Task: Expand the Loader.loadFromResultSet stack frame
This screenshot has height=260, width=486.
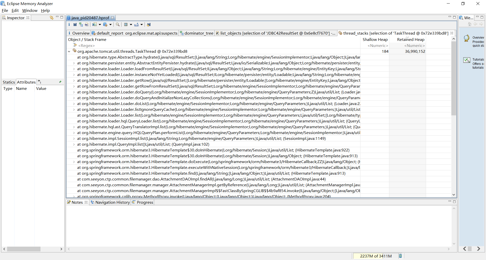Action: click(74, 69)
